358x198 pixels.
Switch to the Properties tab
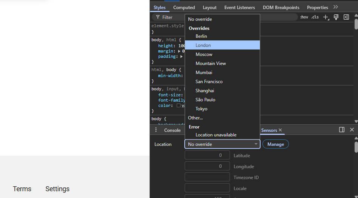(317, 8)
